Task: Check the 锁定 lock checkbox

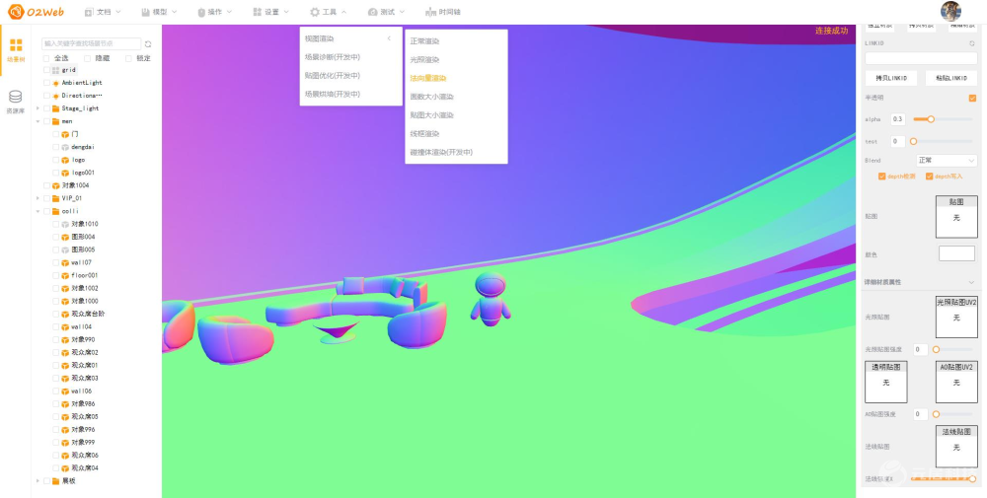Action: 128,58
